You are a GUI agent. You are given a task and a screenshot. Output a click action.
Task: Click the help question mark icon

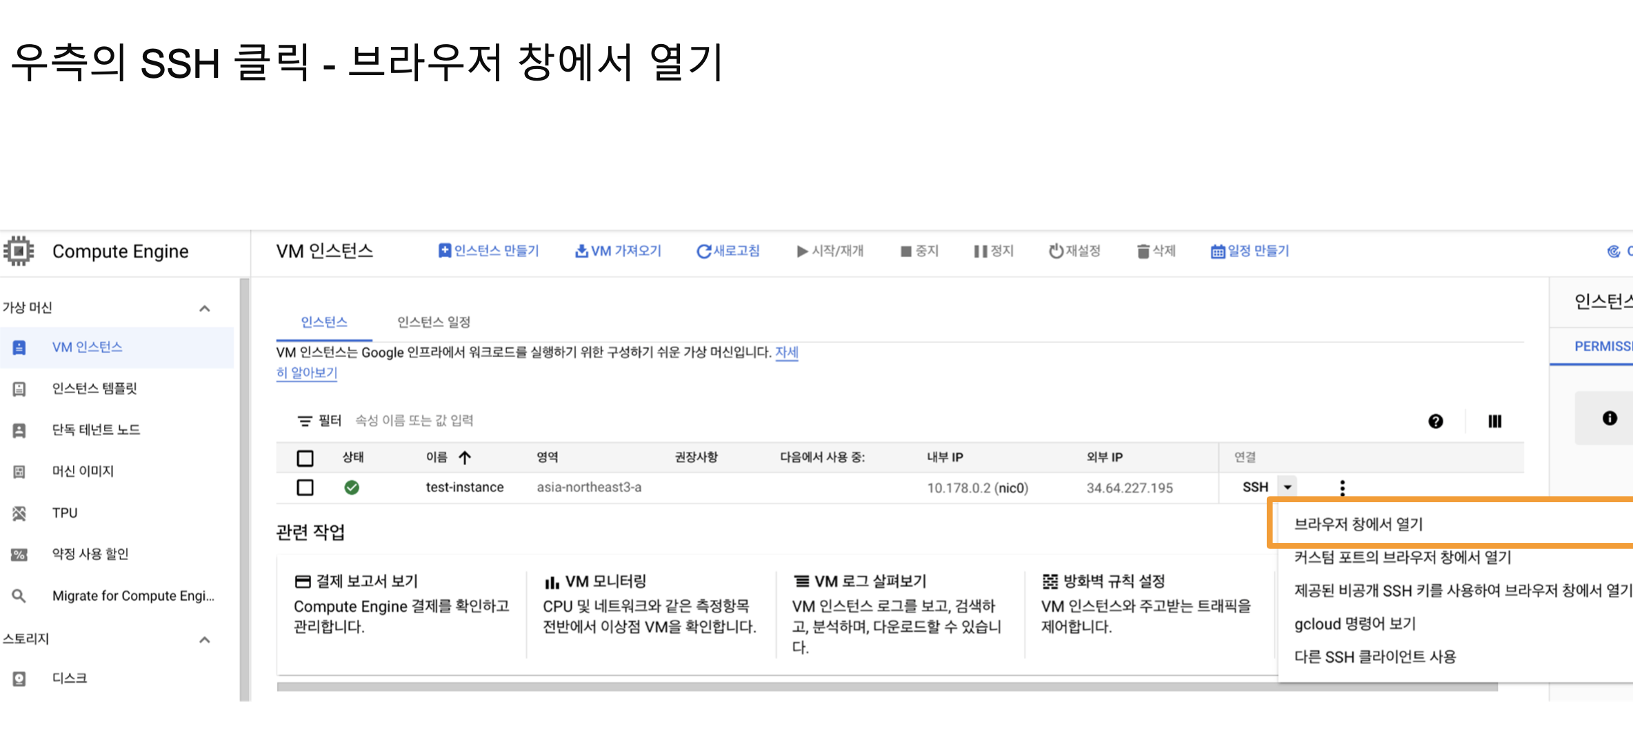[1435, 421]
